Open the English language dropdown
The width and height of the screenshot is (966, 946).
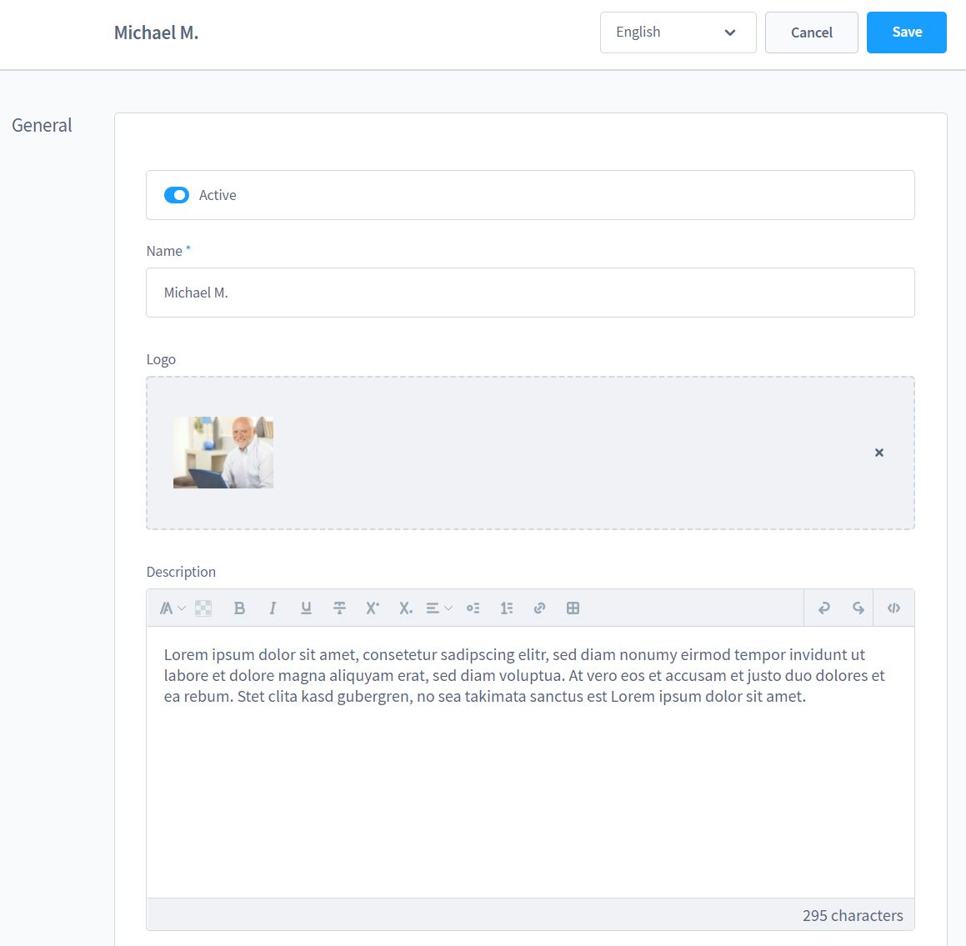[x=678, y=33]
